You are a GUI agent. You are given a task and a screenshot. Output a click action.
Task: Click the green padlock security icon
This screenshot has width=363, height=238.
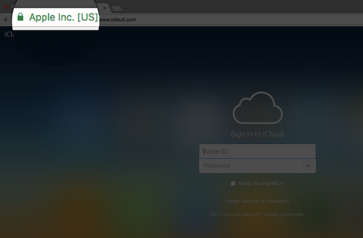tap(20, 17)
